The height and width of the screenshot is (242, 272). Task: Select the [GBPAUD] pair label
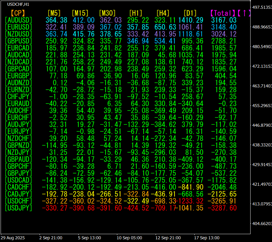click(x=18, y=159)
